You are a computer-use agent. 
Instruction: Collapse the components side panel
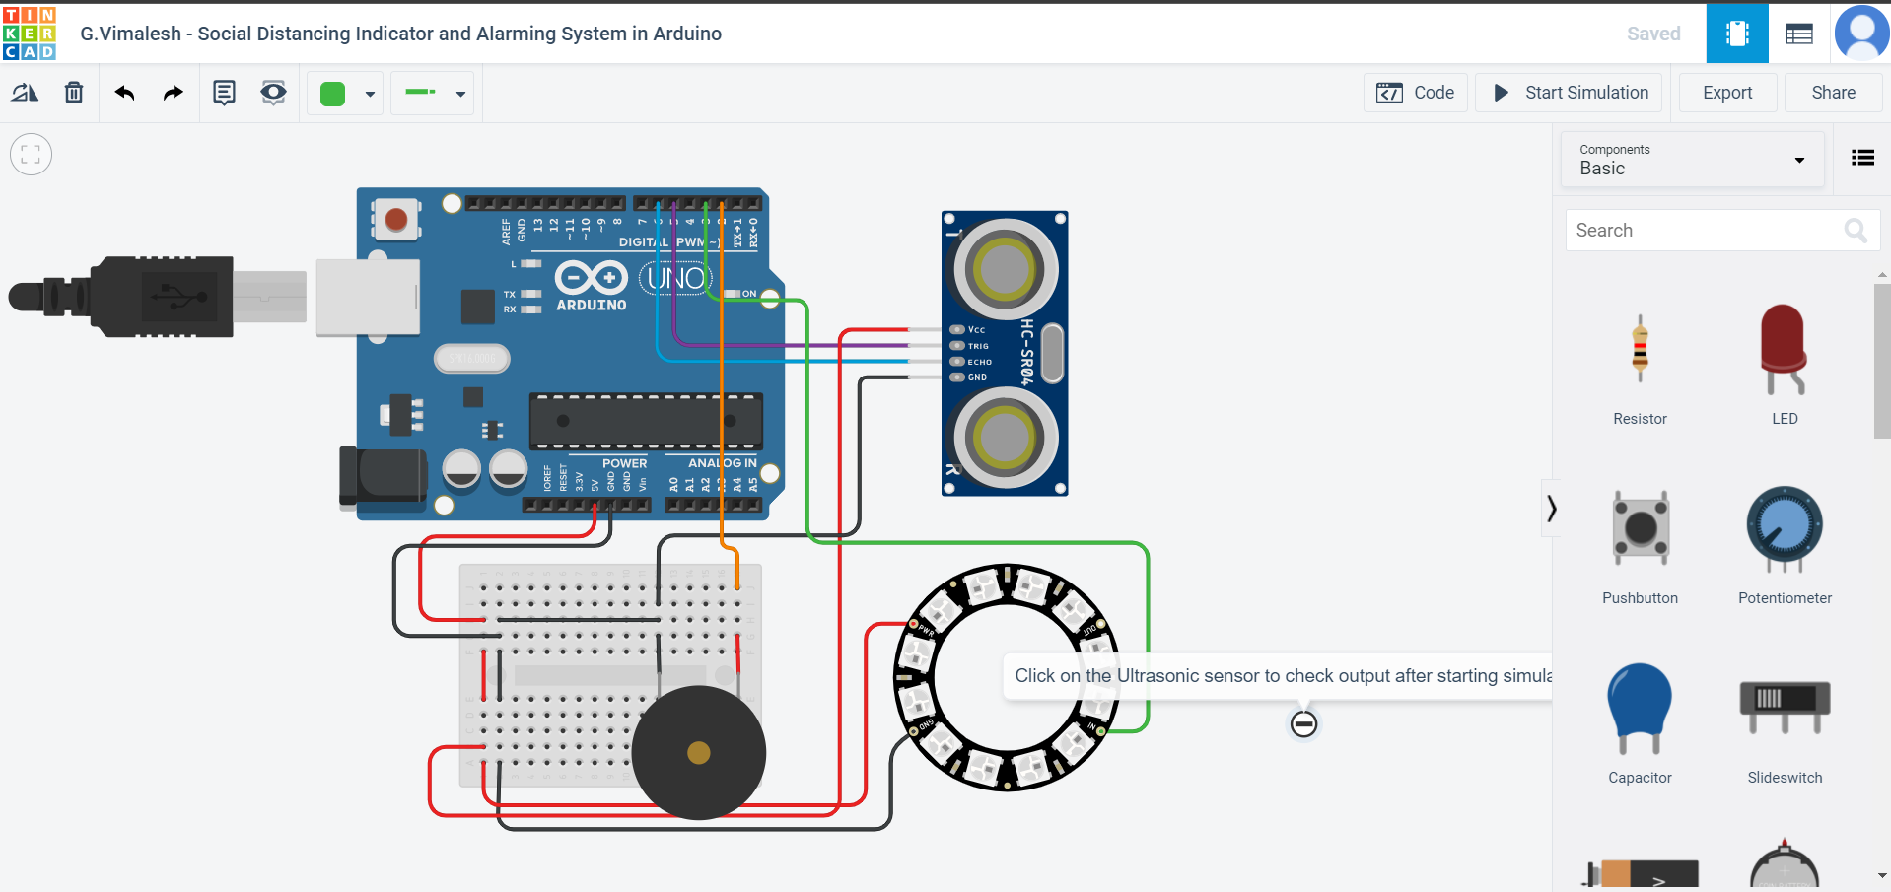click(1551, 509)
